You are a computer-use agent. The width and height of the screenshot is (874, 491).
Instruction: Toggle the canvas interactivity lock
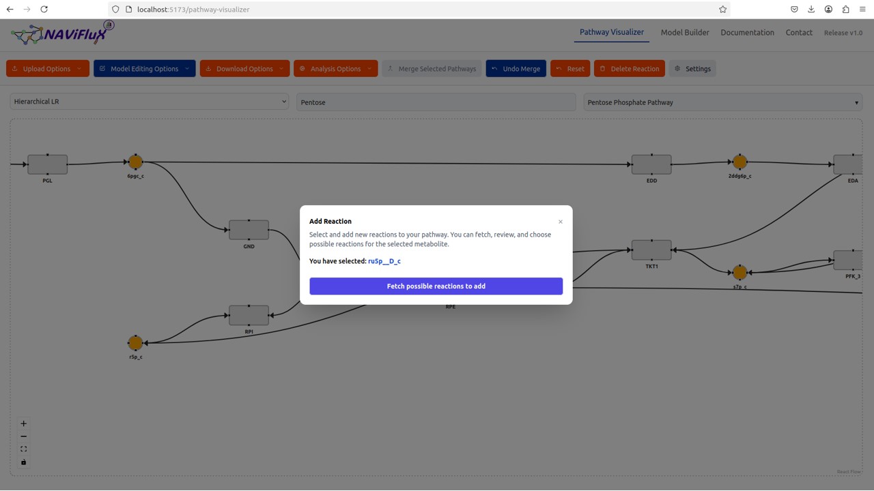tap(23, 462)
